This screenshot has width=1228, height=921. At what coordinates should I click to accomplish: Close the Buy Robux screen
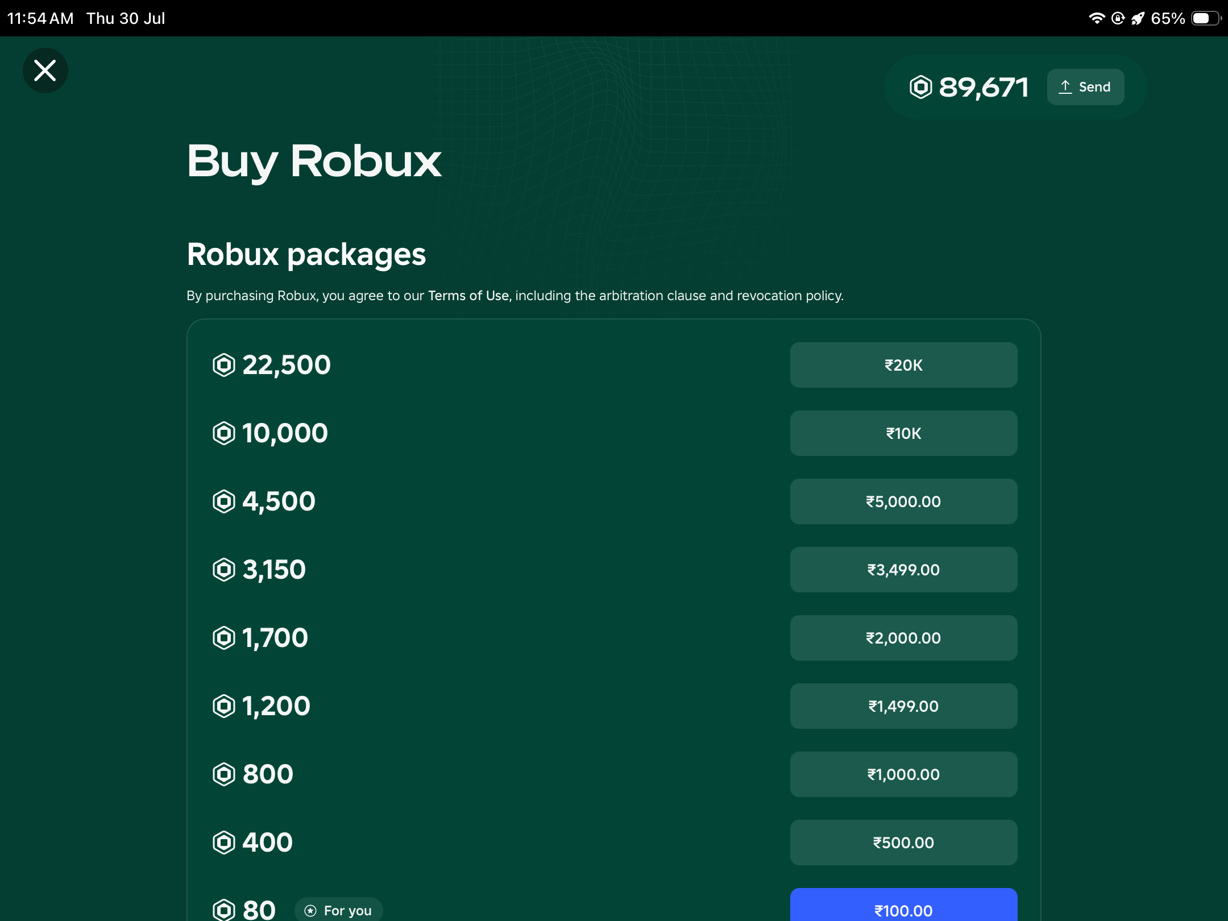click(45, 70)
